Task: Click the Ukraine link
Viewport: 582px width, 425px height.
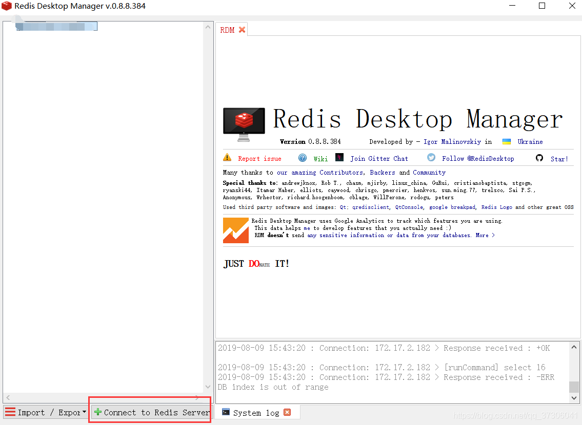Action: [x=530, y=141]
